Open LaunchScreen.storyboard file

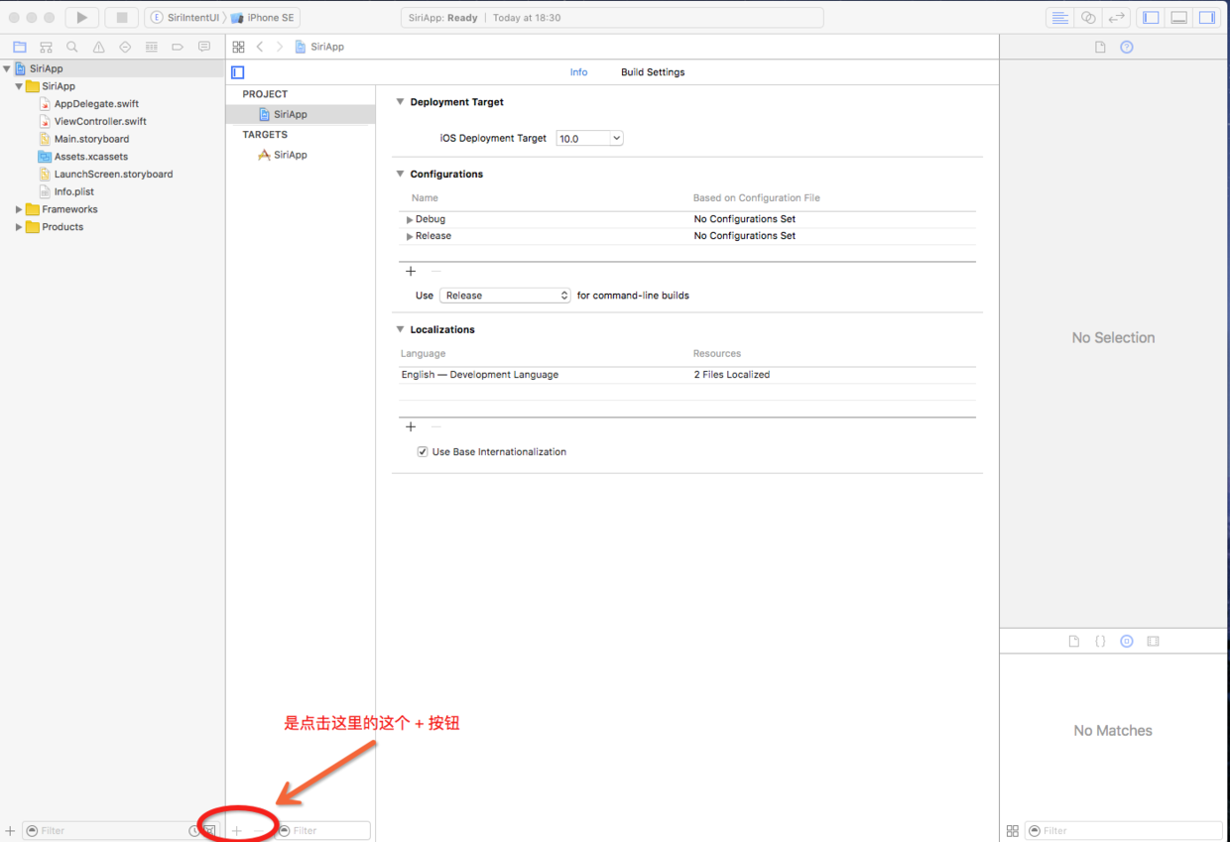pos(113,175)
